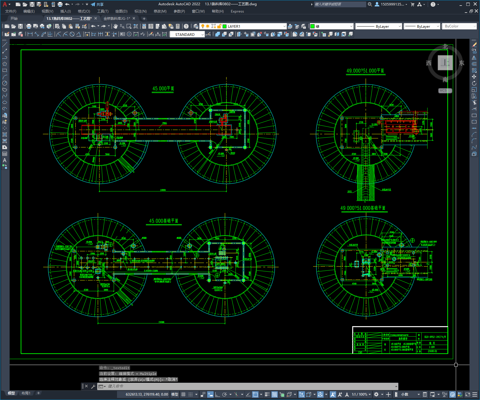The image size is (480, 400).
Task: Click the keyword search box in title bar
Action: [x=340, y=4]
